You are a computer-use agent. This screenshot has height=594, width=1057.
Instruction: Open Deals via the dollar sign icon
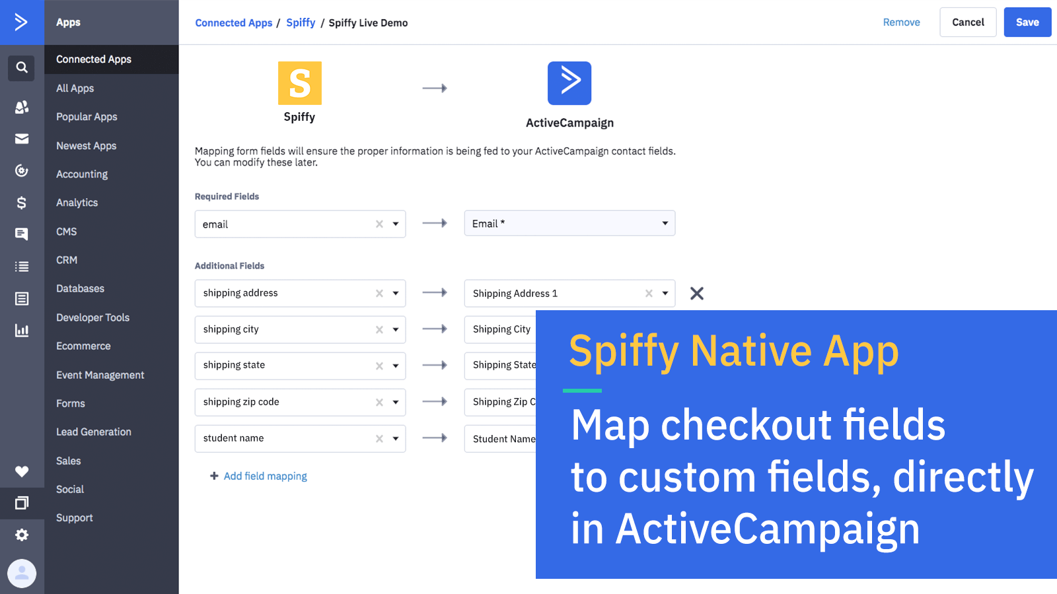click(22, 203)
